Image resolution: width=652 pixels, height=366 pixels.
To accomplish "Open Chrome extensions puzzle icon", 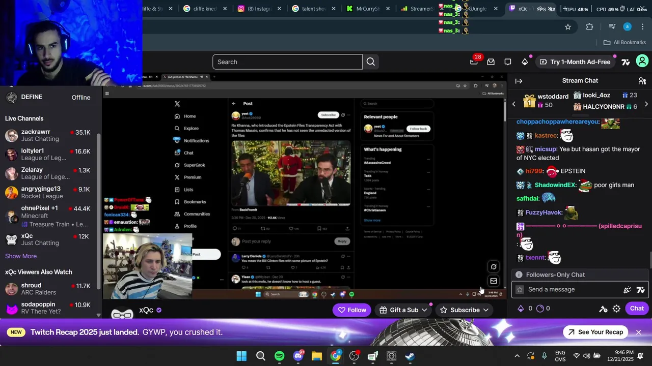I will coord(589,26).
